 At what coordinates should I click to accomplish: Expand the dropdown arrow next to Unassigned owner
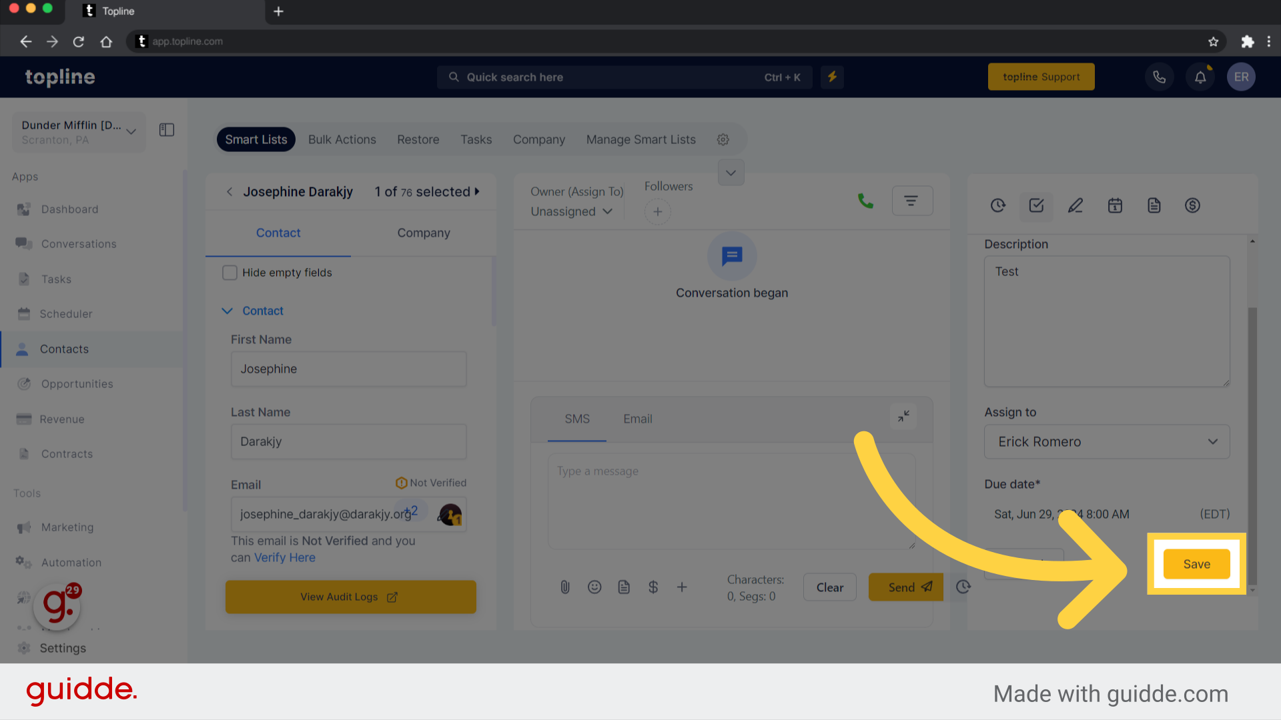608,212
